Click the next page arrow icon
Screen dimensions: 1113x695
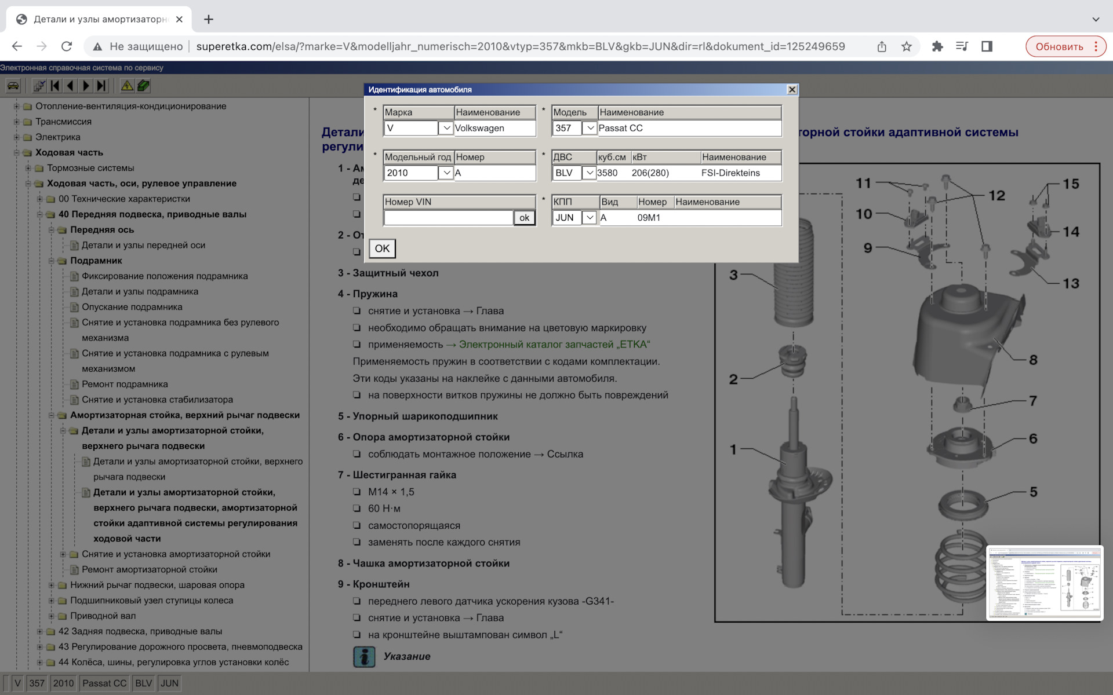(x=86, y=86)
